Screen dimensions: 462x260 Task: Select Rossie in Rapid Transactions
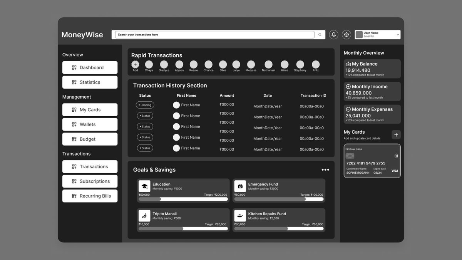[194, 64]
